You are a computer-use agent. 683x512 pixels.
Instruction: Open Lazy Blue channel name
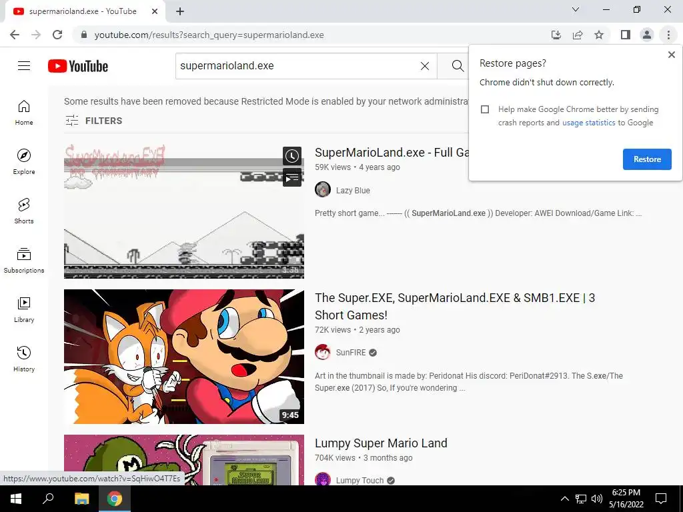[x=353, y=190]
